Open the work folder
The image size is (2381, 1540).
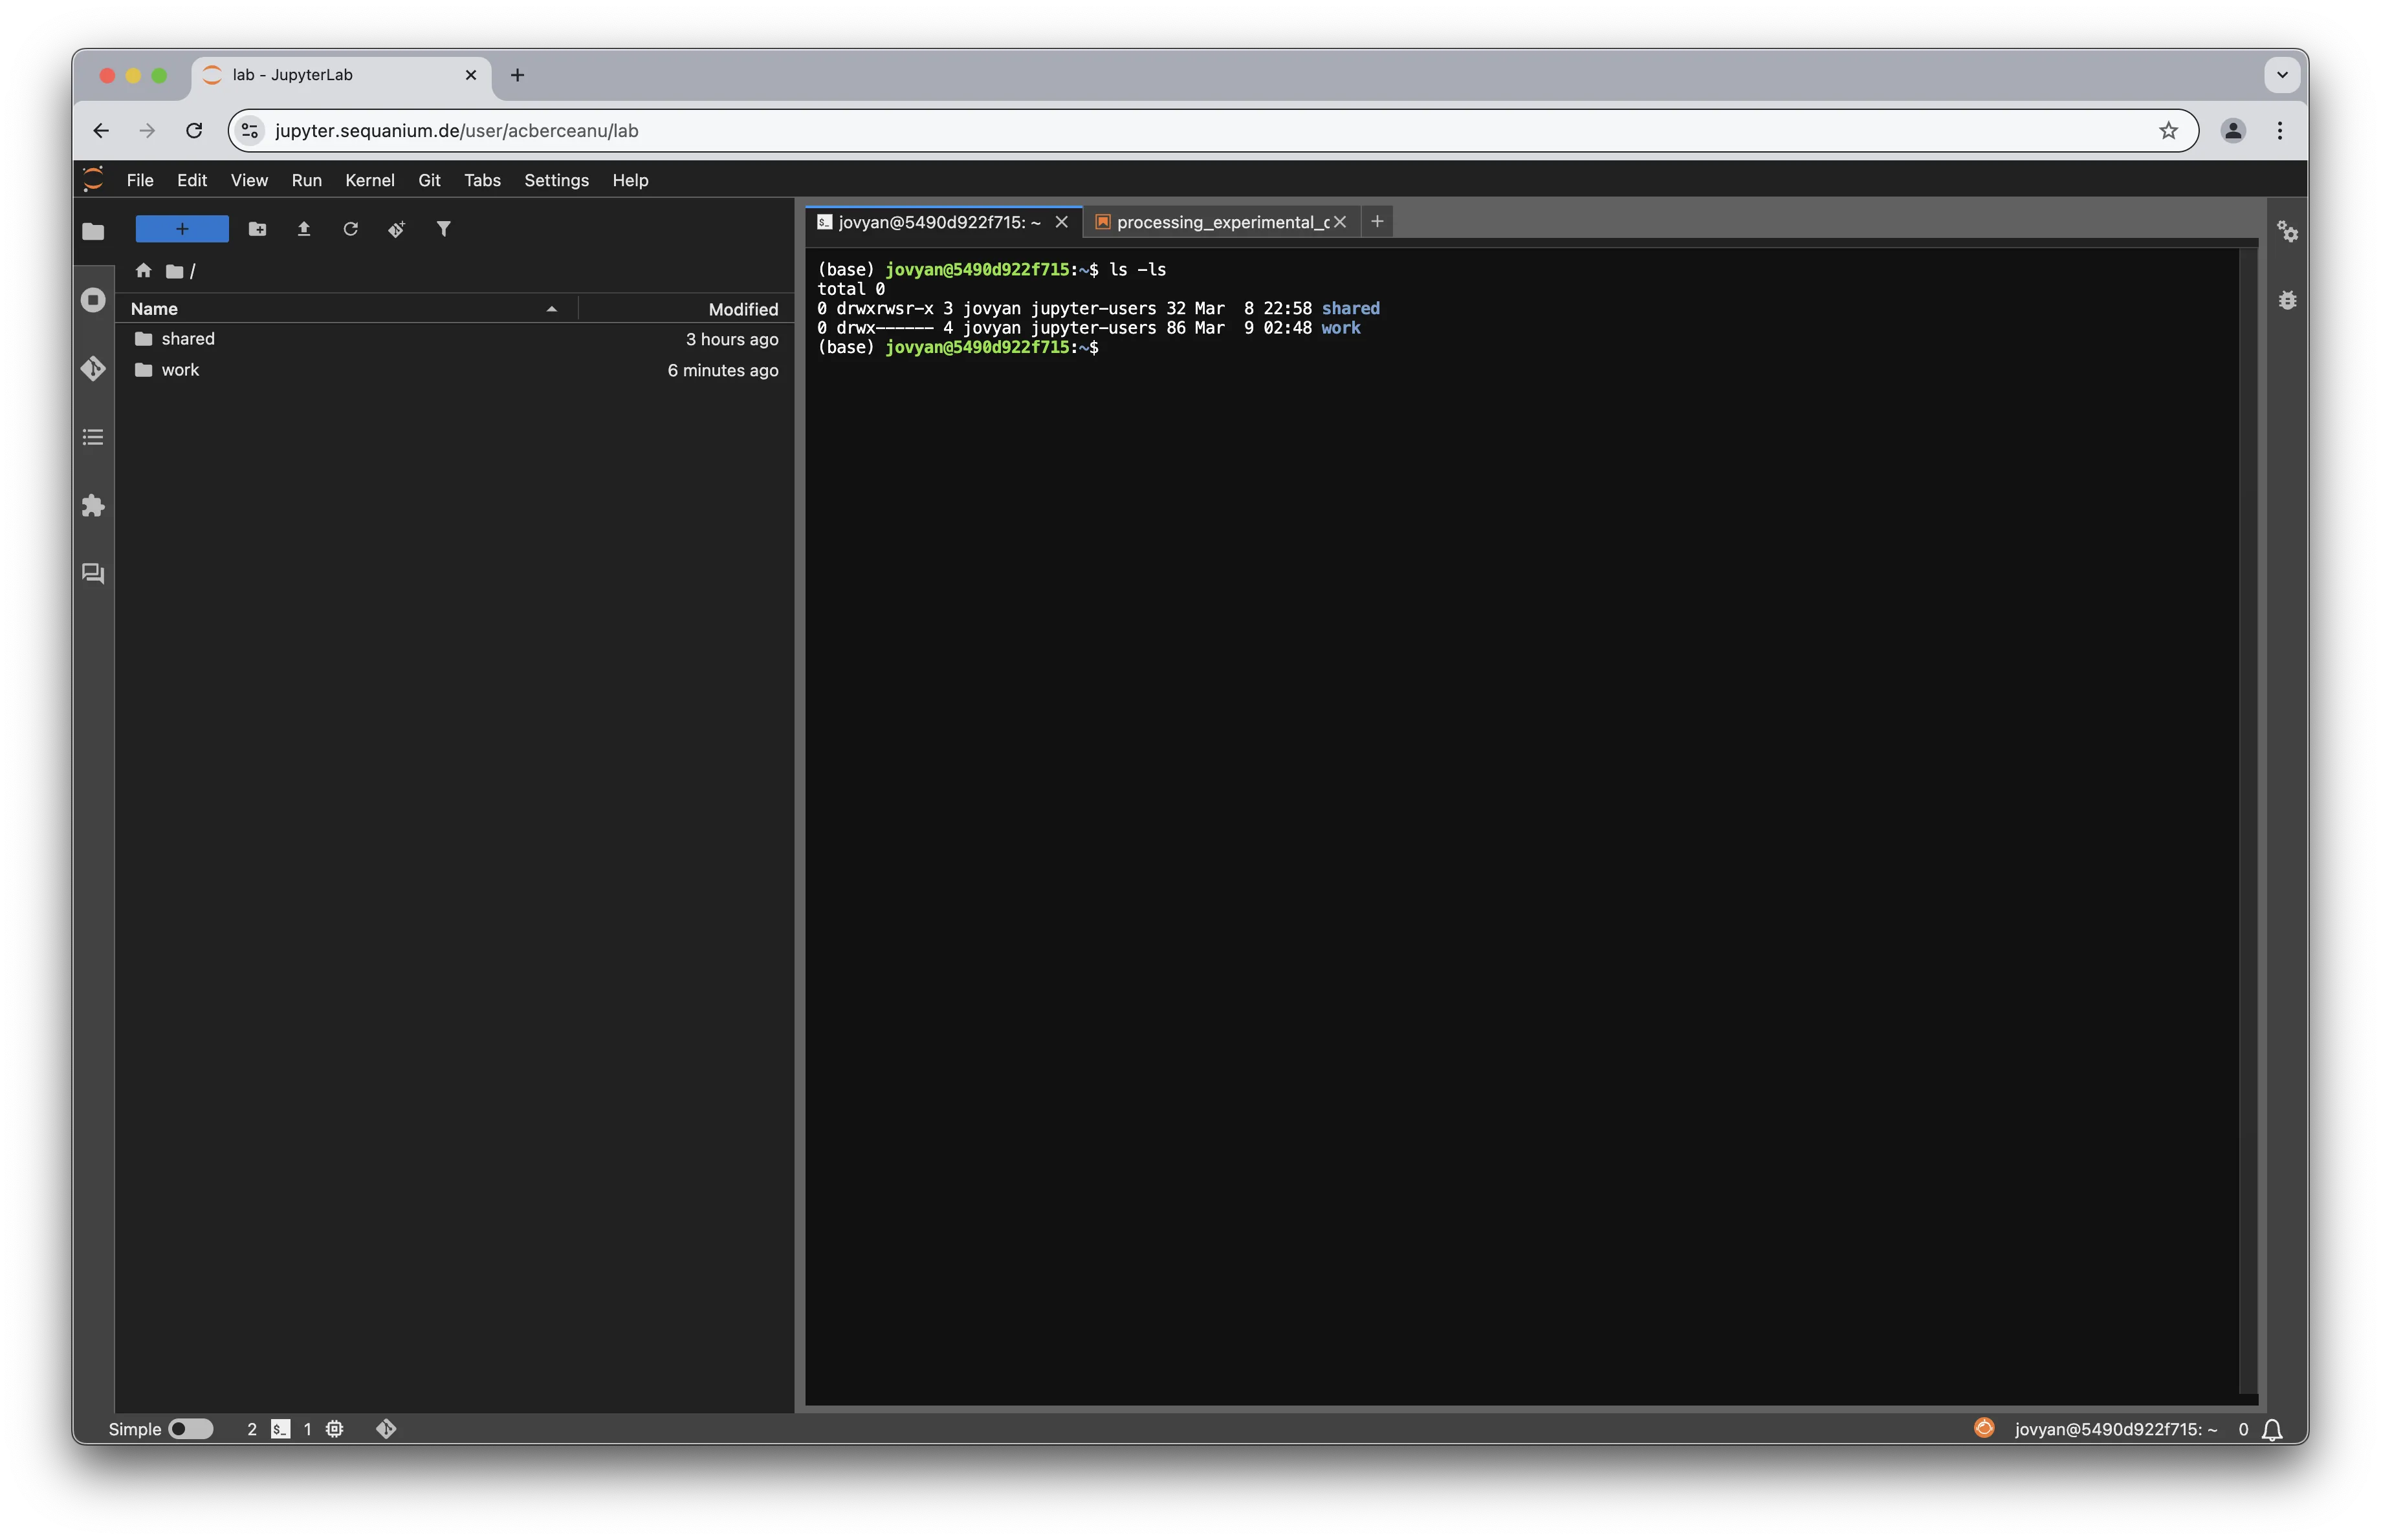tap(180, 370)
